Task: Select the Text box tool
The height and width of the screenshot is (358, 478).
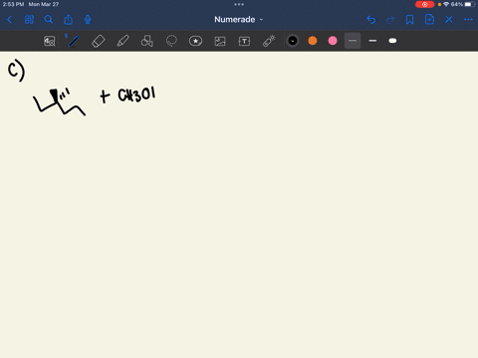Action: point(244,41)
